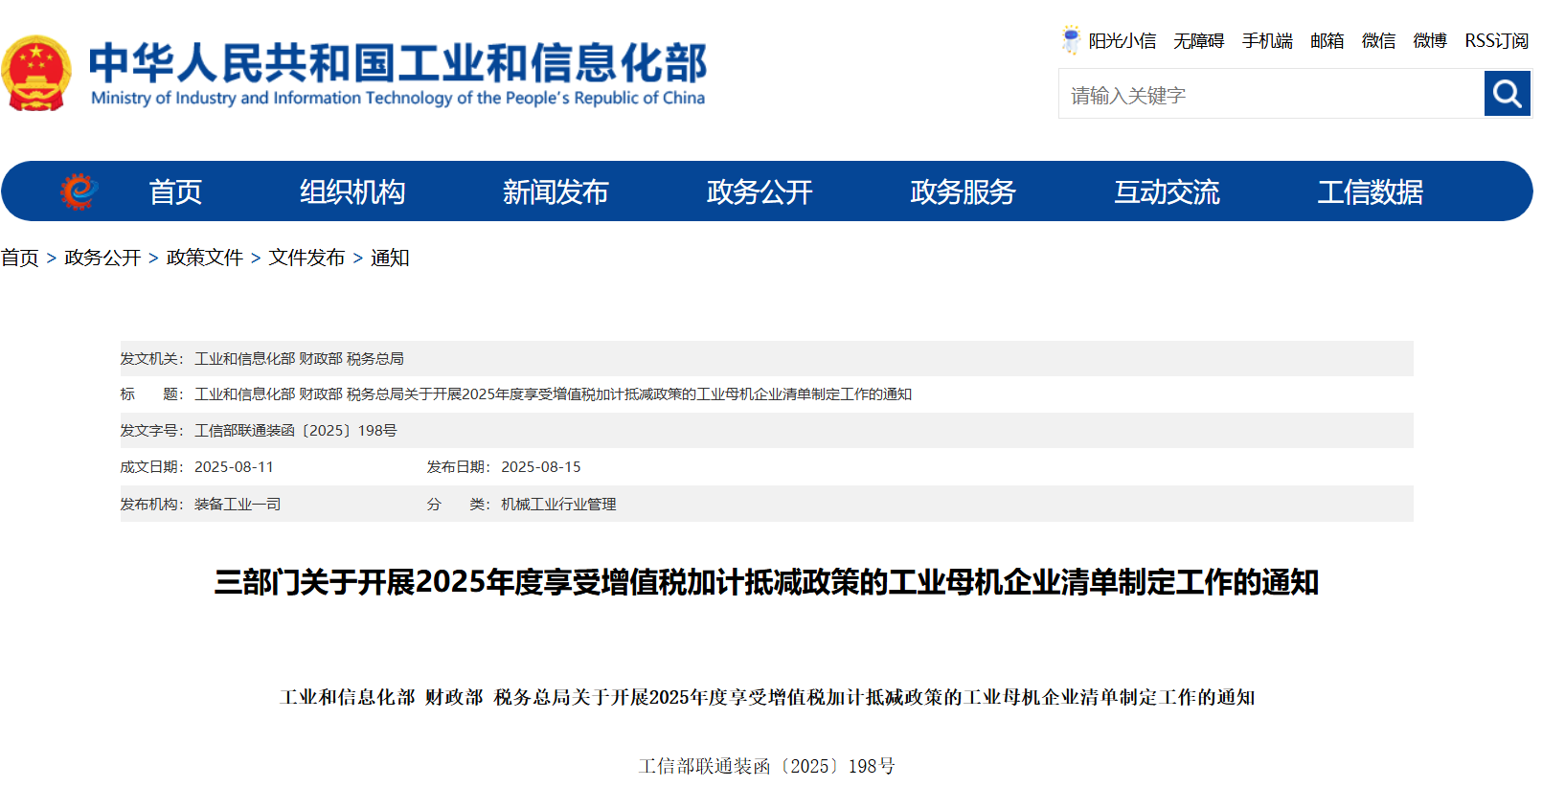Image resolution: width=1565 pixels, height=787 pixels.
Task: Navigate to 互动交流 section
Action: pyautogui.click(x=1167, y=192)
